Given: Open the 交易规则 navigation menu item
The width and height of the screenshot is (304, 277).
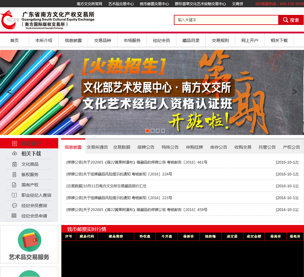Looking at the screenshot, I should (x=221, y=40).
